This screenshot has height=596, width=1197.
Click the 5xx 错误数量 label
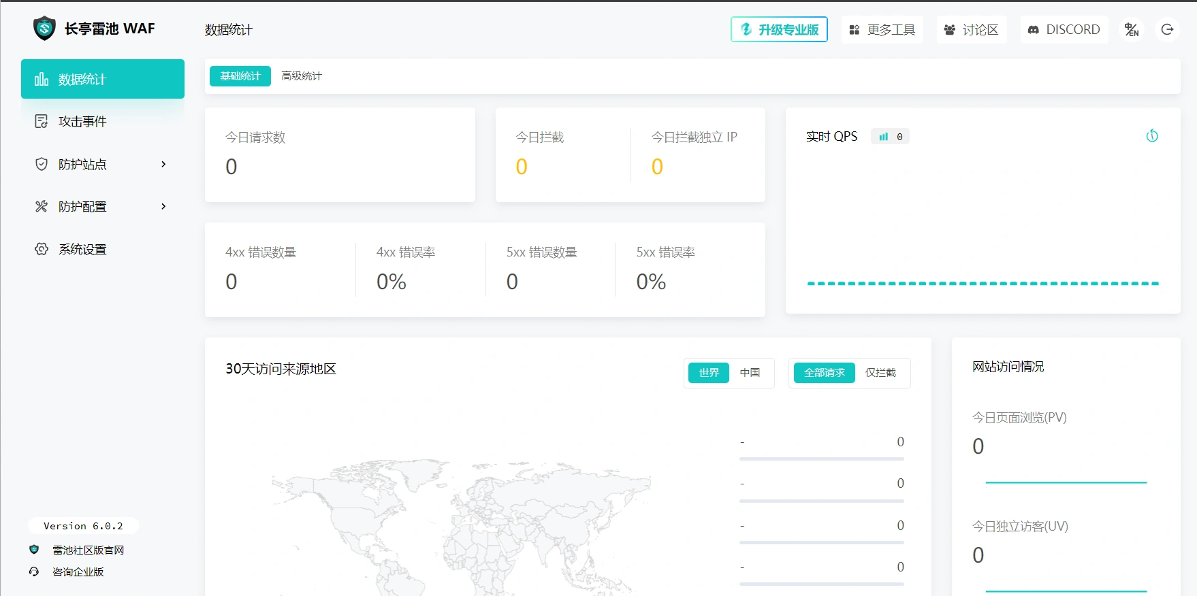point(542,252)
